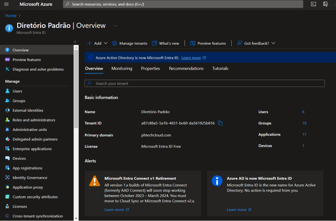Switch to the Properties tab
This screenshot has width=336, height=221.
pos(150,68)
